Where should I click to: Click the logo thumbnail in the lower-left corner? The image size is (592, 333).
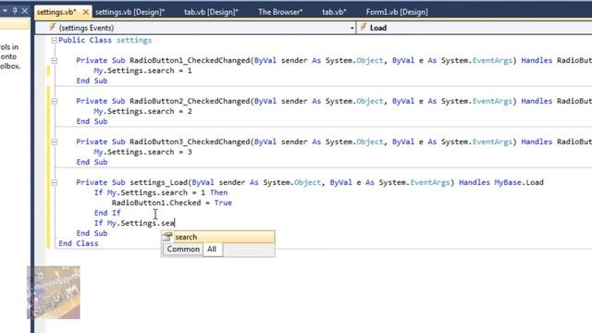(x=54, y=292)
